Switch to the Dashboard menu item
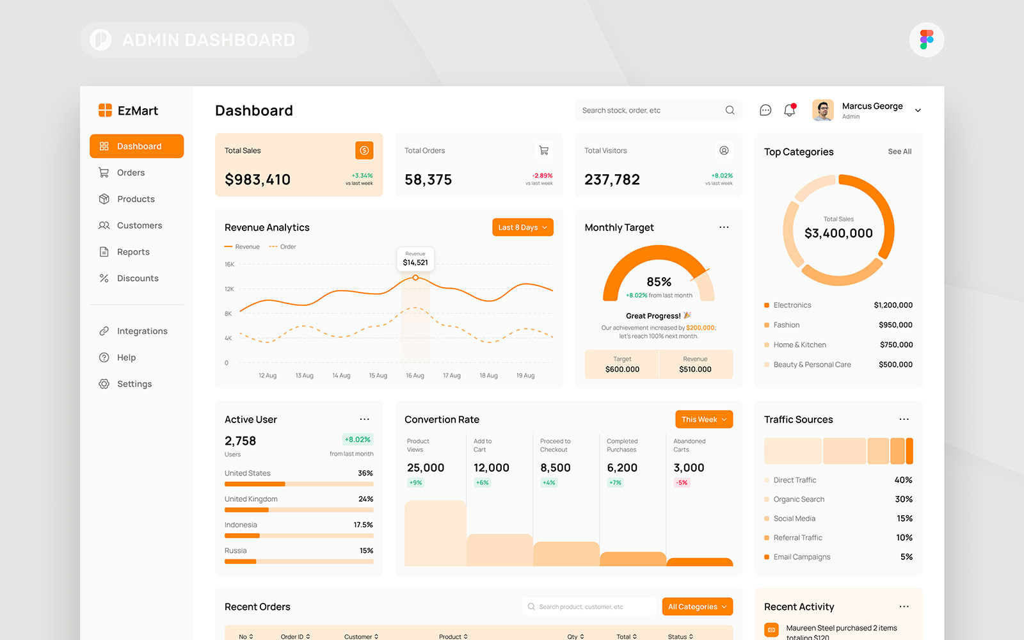This screenshot has width=1024, height=640. (136, 146)
